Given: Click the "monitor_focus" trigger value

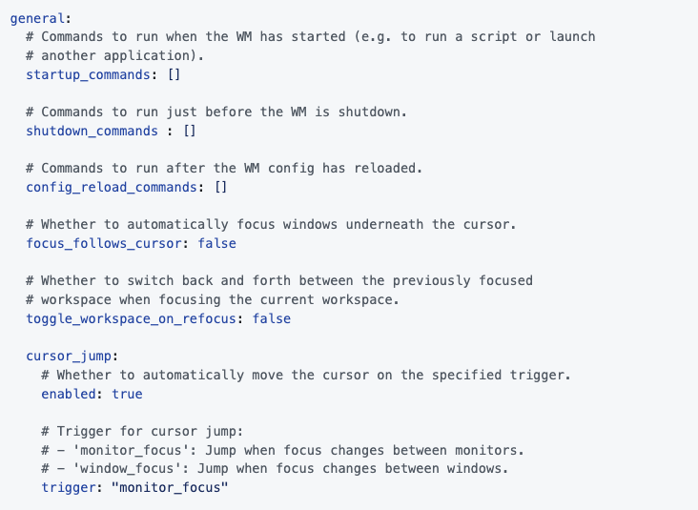Looking at the screenshot, I should coord(170,487).
